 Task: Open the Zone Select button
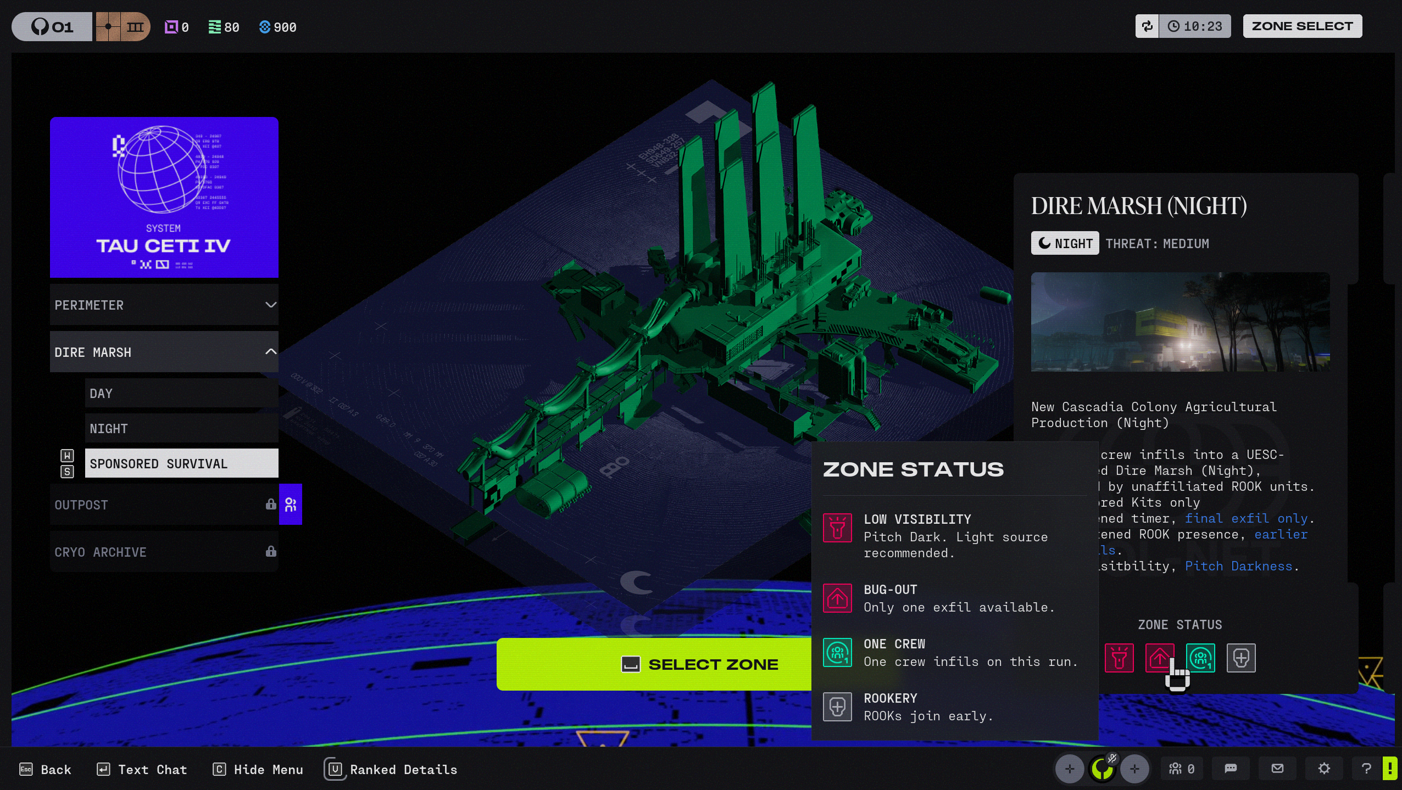(1302, 26)
